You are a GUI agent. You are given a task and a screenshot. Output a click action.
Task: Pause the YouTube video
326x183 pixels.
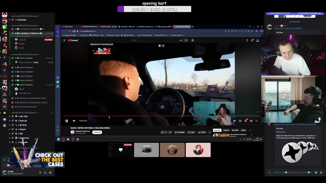tap(67, 121)
